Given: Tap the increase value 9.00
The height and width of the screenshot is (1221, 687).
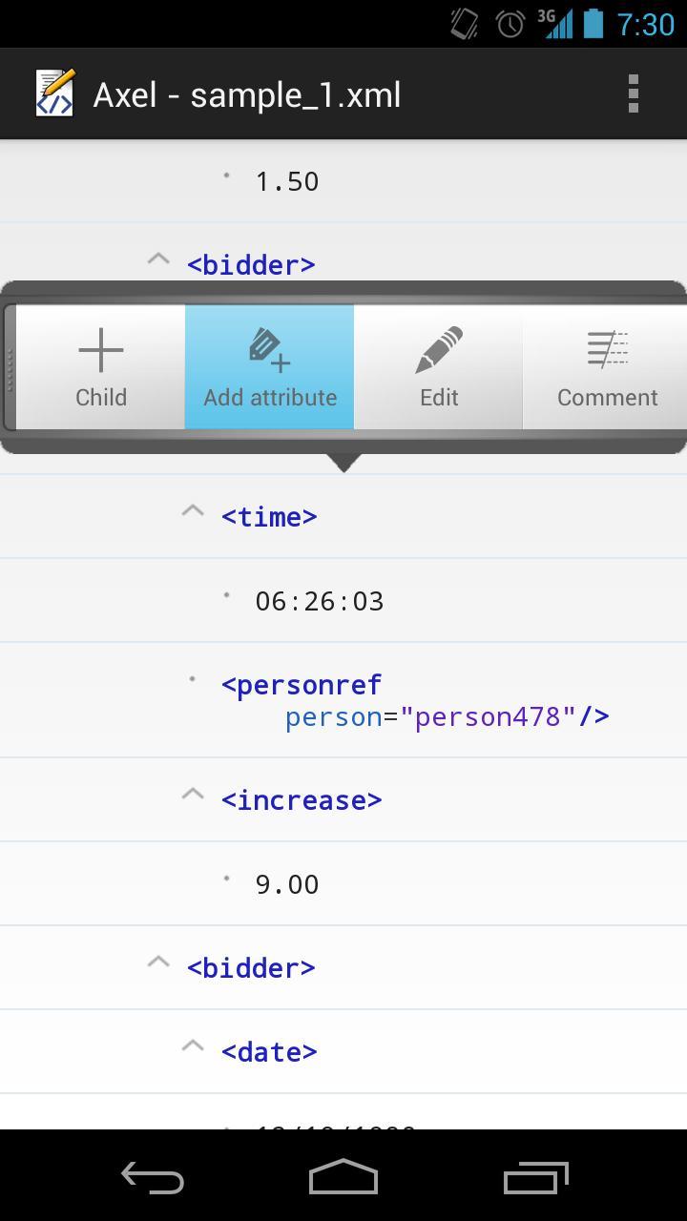Looking at the screenshot, I should [x=286, y=883].
